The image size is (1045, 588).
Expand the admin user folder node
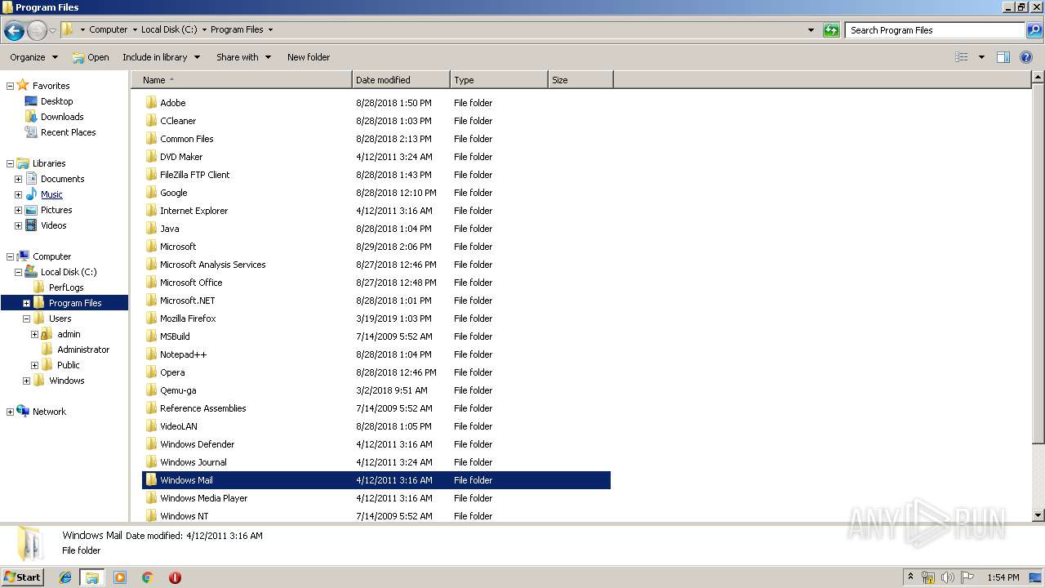click(x=34, y=334)
